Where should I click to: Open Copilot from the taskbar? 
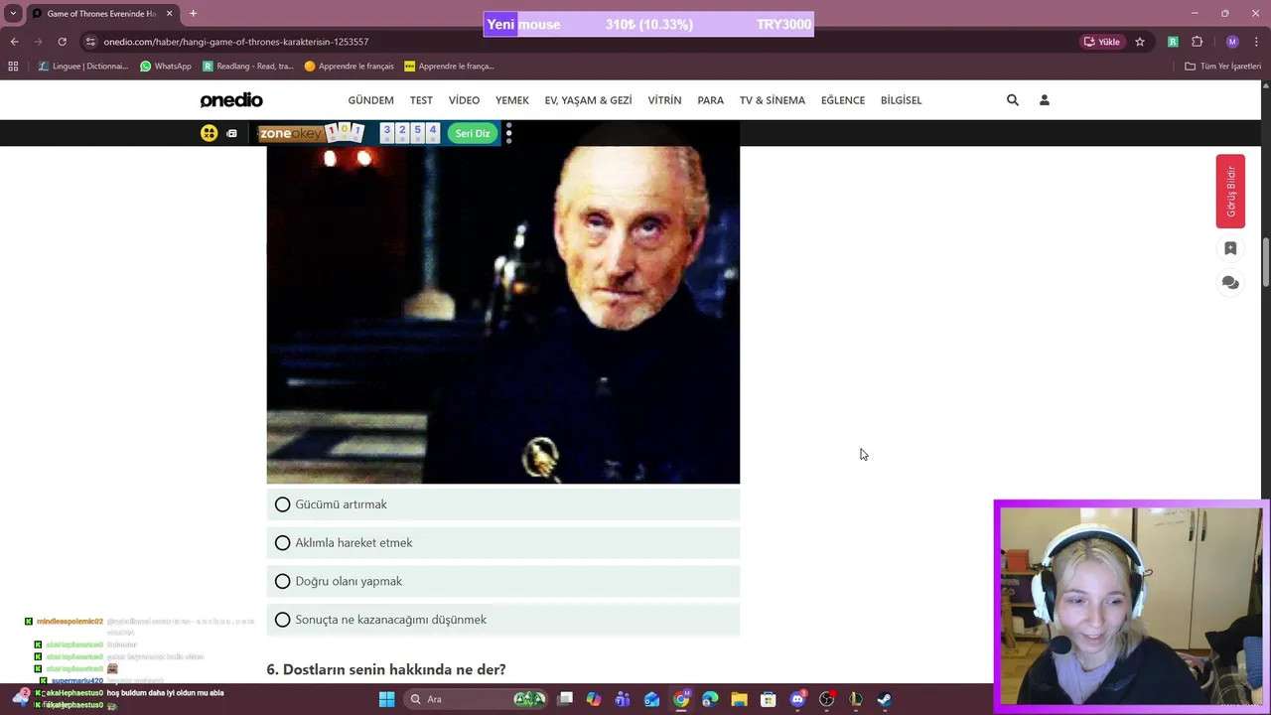[594, 699]
